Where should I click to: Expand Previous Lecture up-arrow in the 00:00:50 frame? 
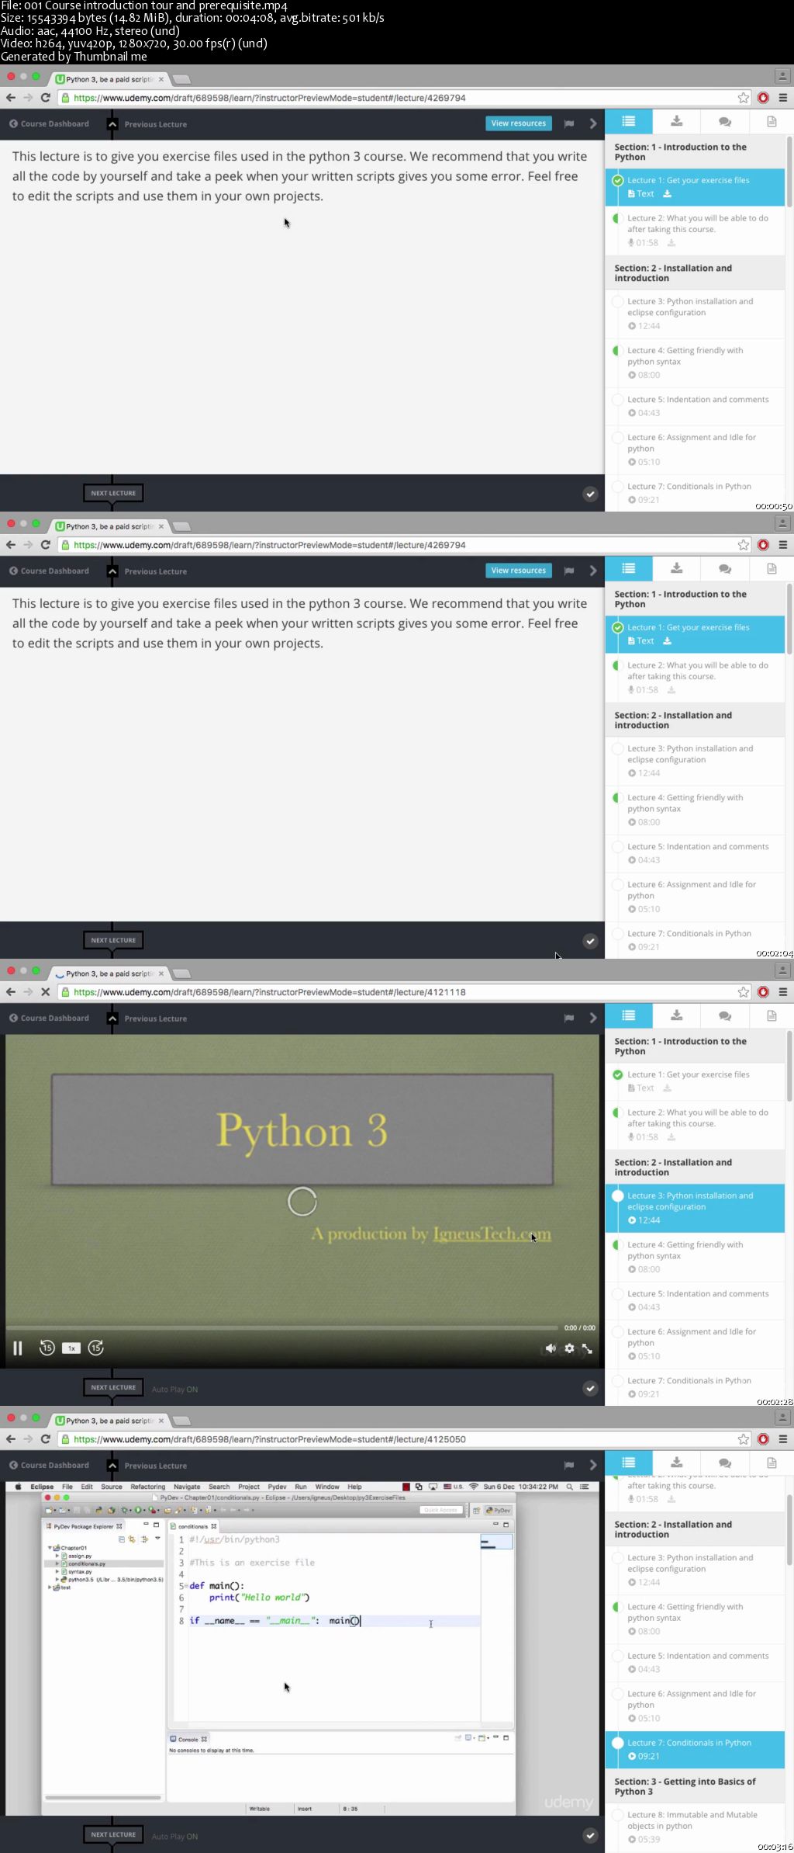click(x=112, y=124)
